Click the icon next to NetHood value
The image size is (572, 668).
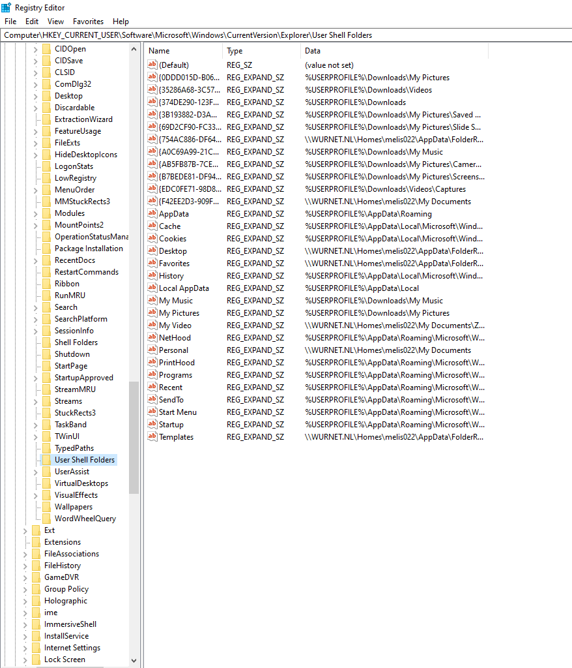tap(152, 337)
